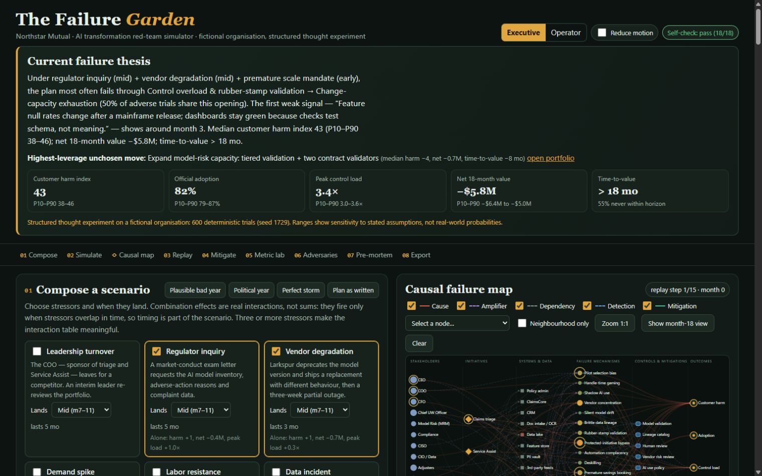
Task: Open Vendor degradation Lands timing dropdown
Action: pyautogui.click(x=320, y=410)
